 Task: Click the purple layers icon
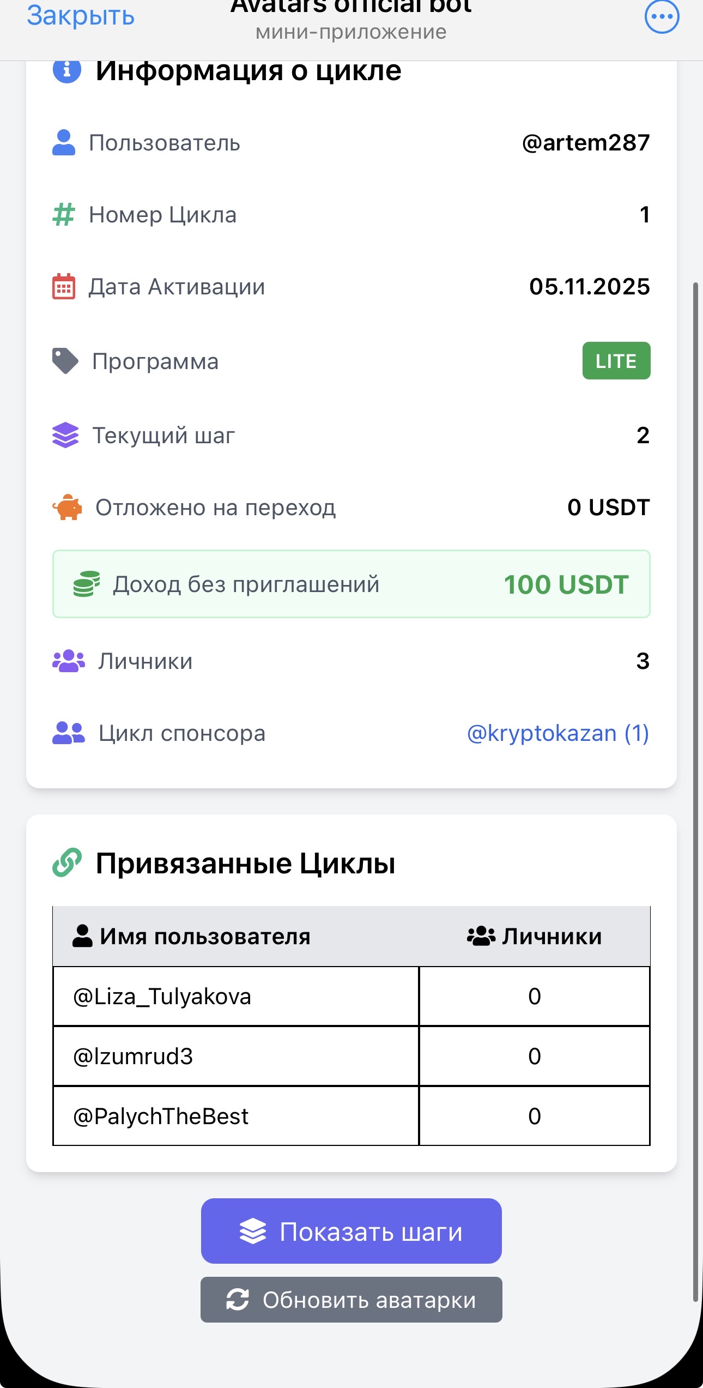pyautogui.click(x=65, y=435)
